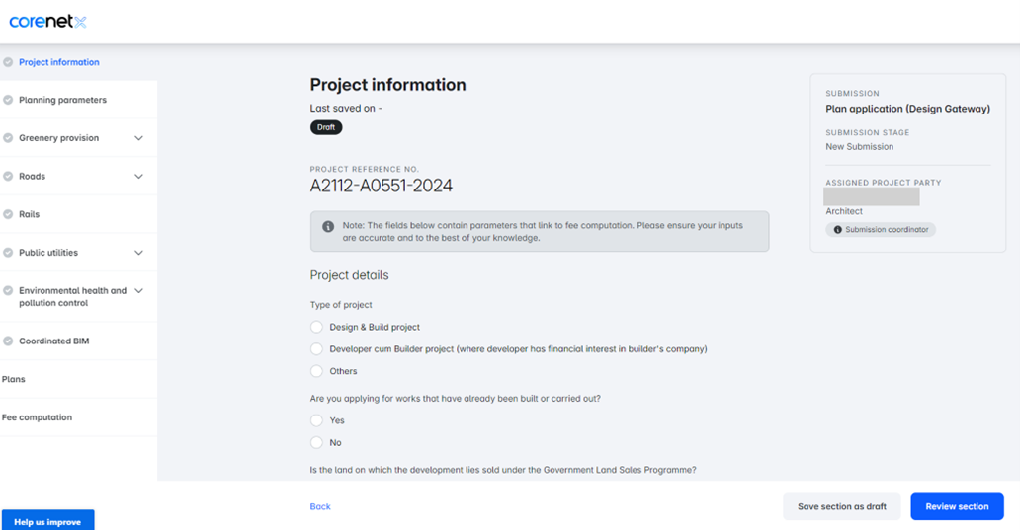Select Yes for works already built
The height and width of the screenshot is (530, 1020).
click(316, 420)
